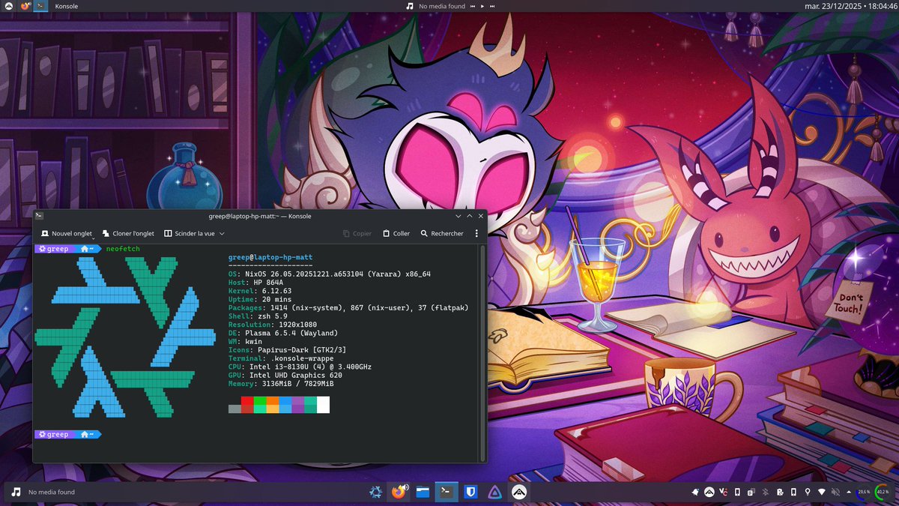Viewport: 899px width, 506px height.
Task: Click the Konsole app name in top panel
Action: point(67,6)
